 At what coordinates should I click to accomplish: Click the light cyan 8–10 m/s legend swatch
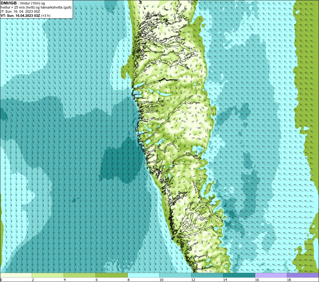144,275
